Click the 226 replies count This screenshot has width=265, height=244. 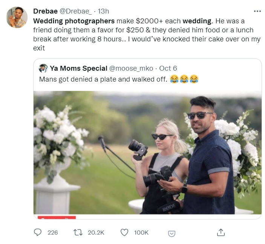point(53,233)
